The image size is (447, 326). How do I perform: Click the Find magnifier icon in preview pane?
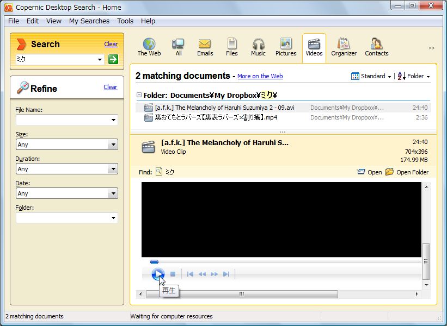[x=159, y=172]
